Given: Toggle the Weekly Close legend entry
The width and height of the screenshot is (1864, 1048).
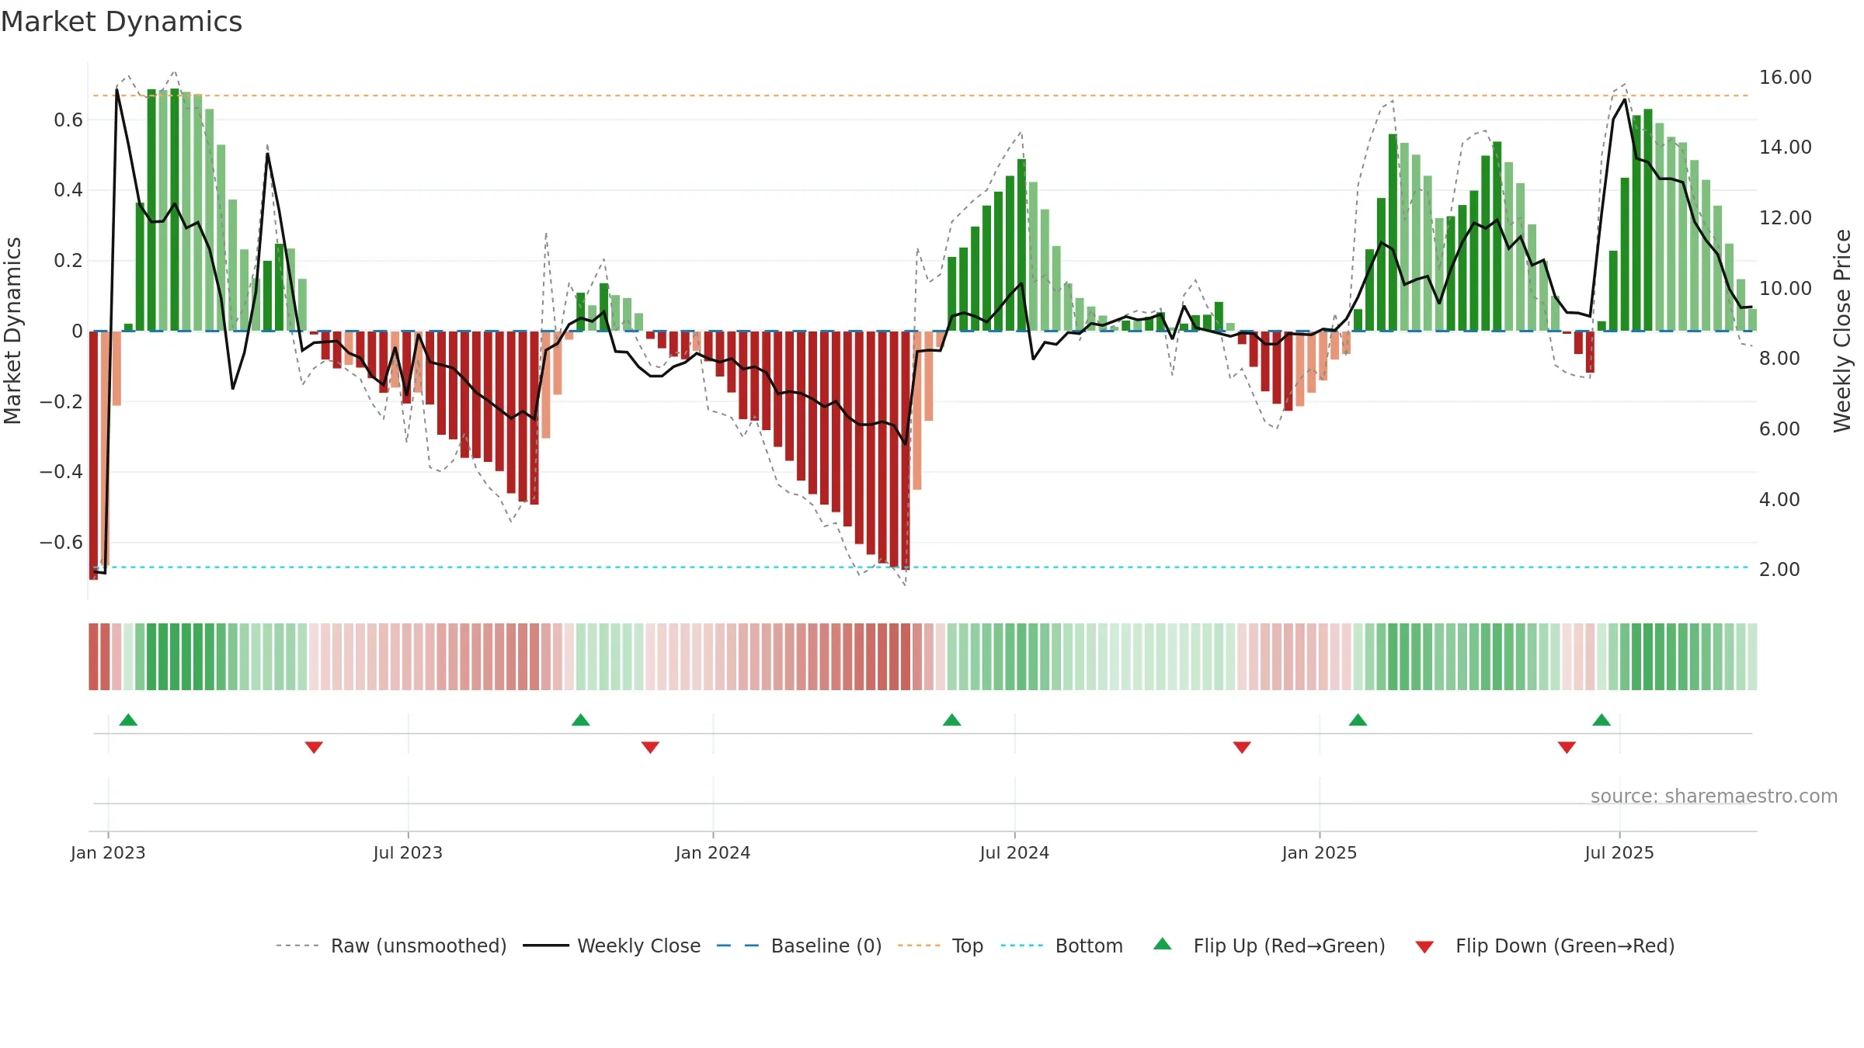Looking at the screenshot, I should coord(611,946).
